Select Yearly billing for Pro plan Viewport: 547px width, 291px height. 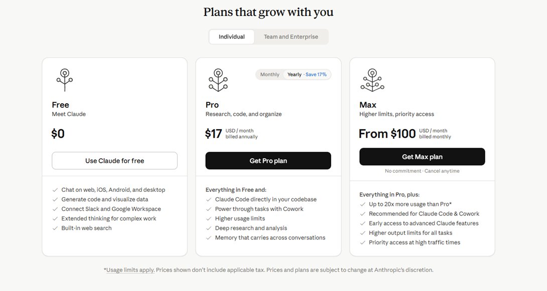click(307, 75)
